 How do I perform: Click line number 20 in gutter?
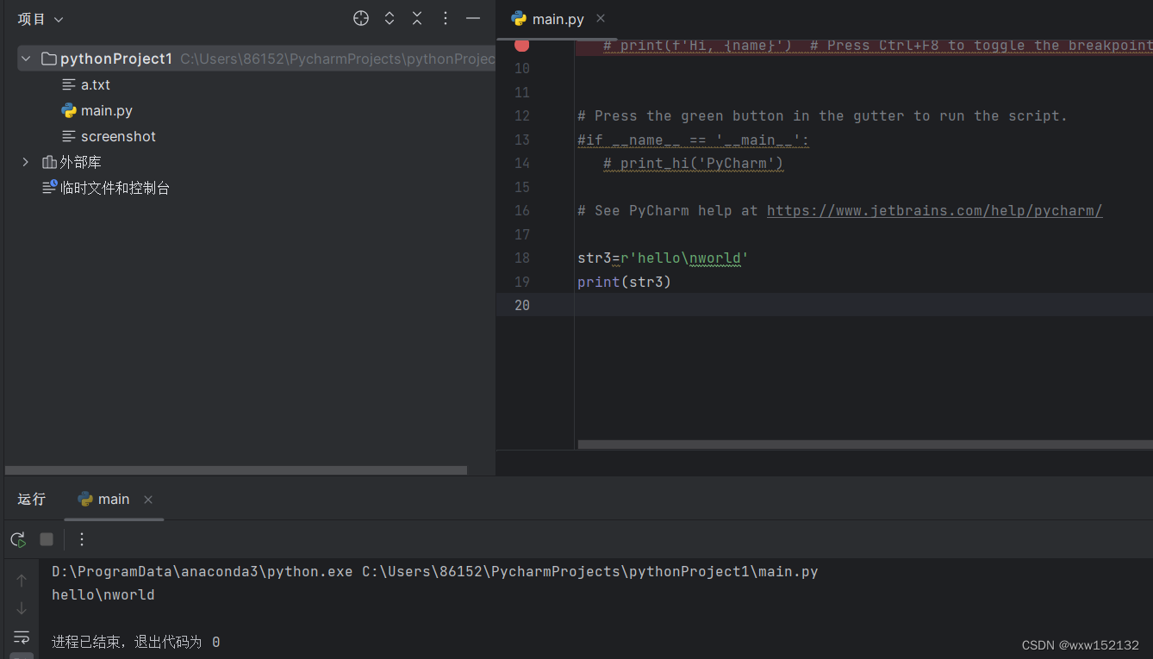(521, 305)
